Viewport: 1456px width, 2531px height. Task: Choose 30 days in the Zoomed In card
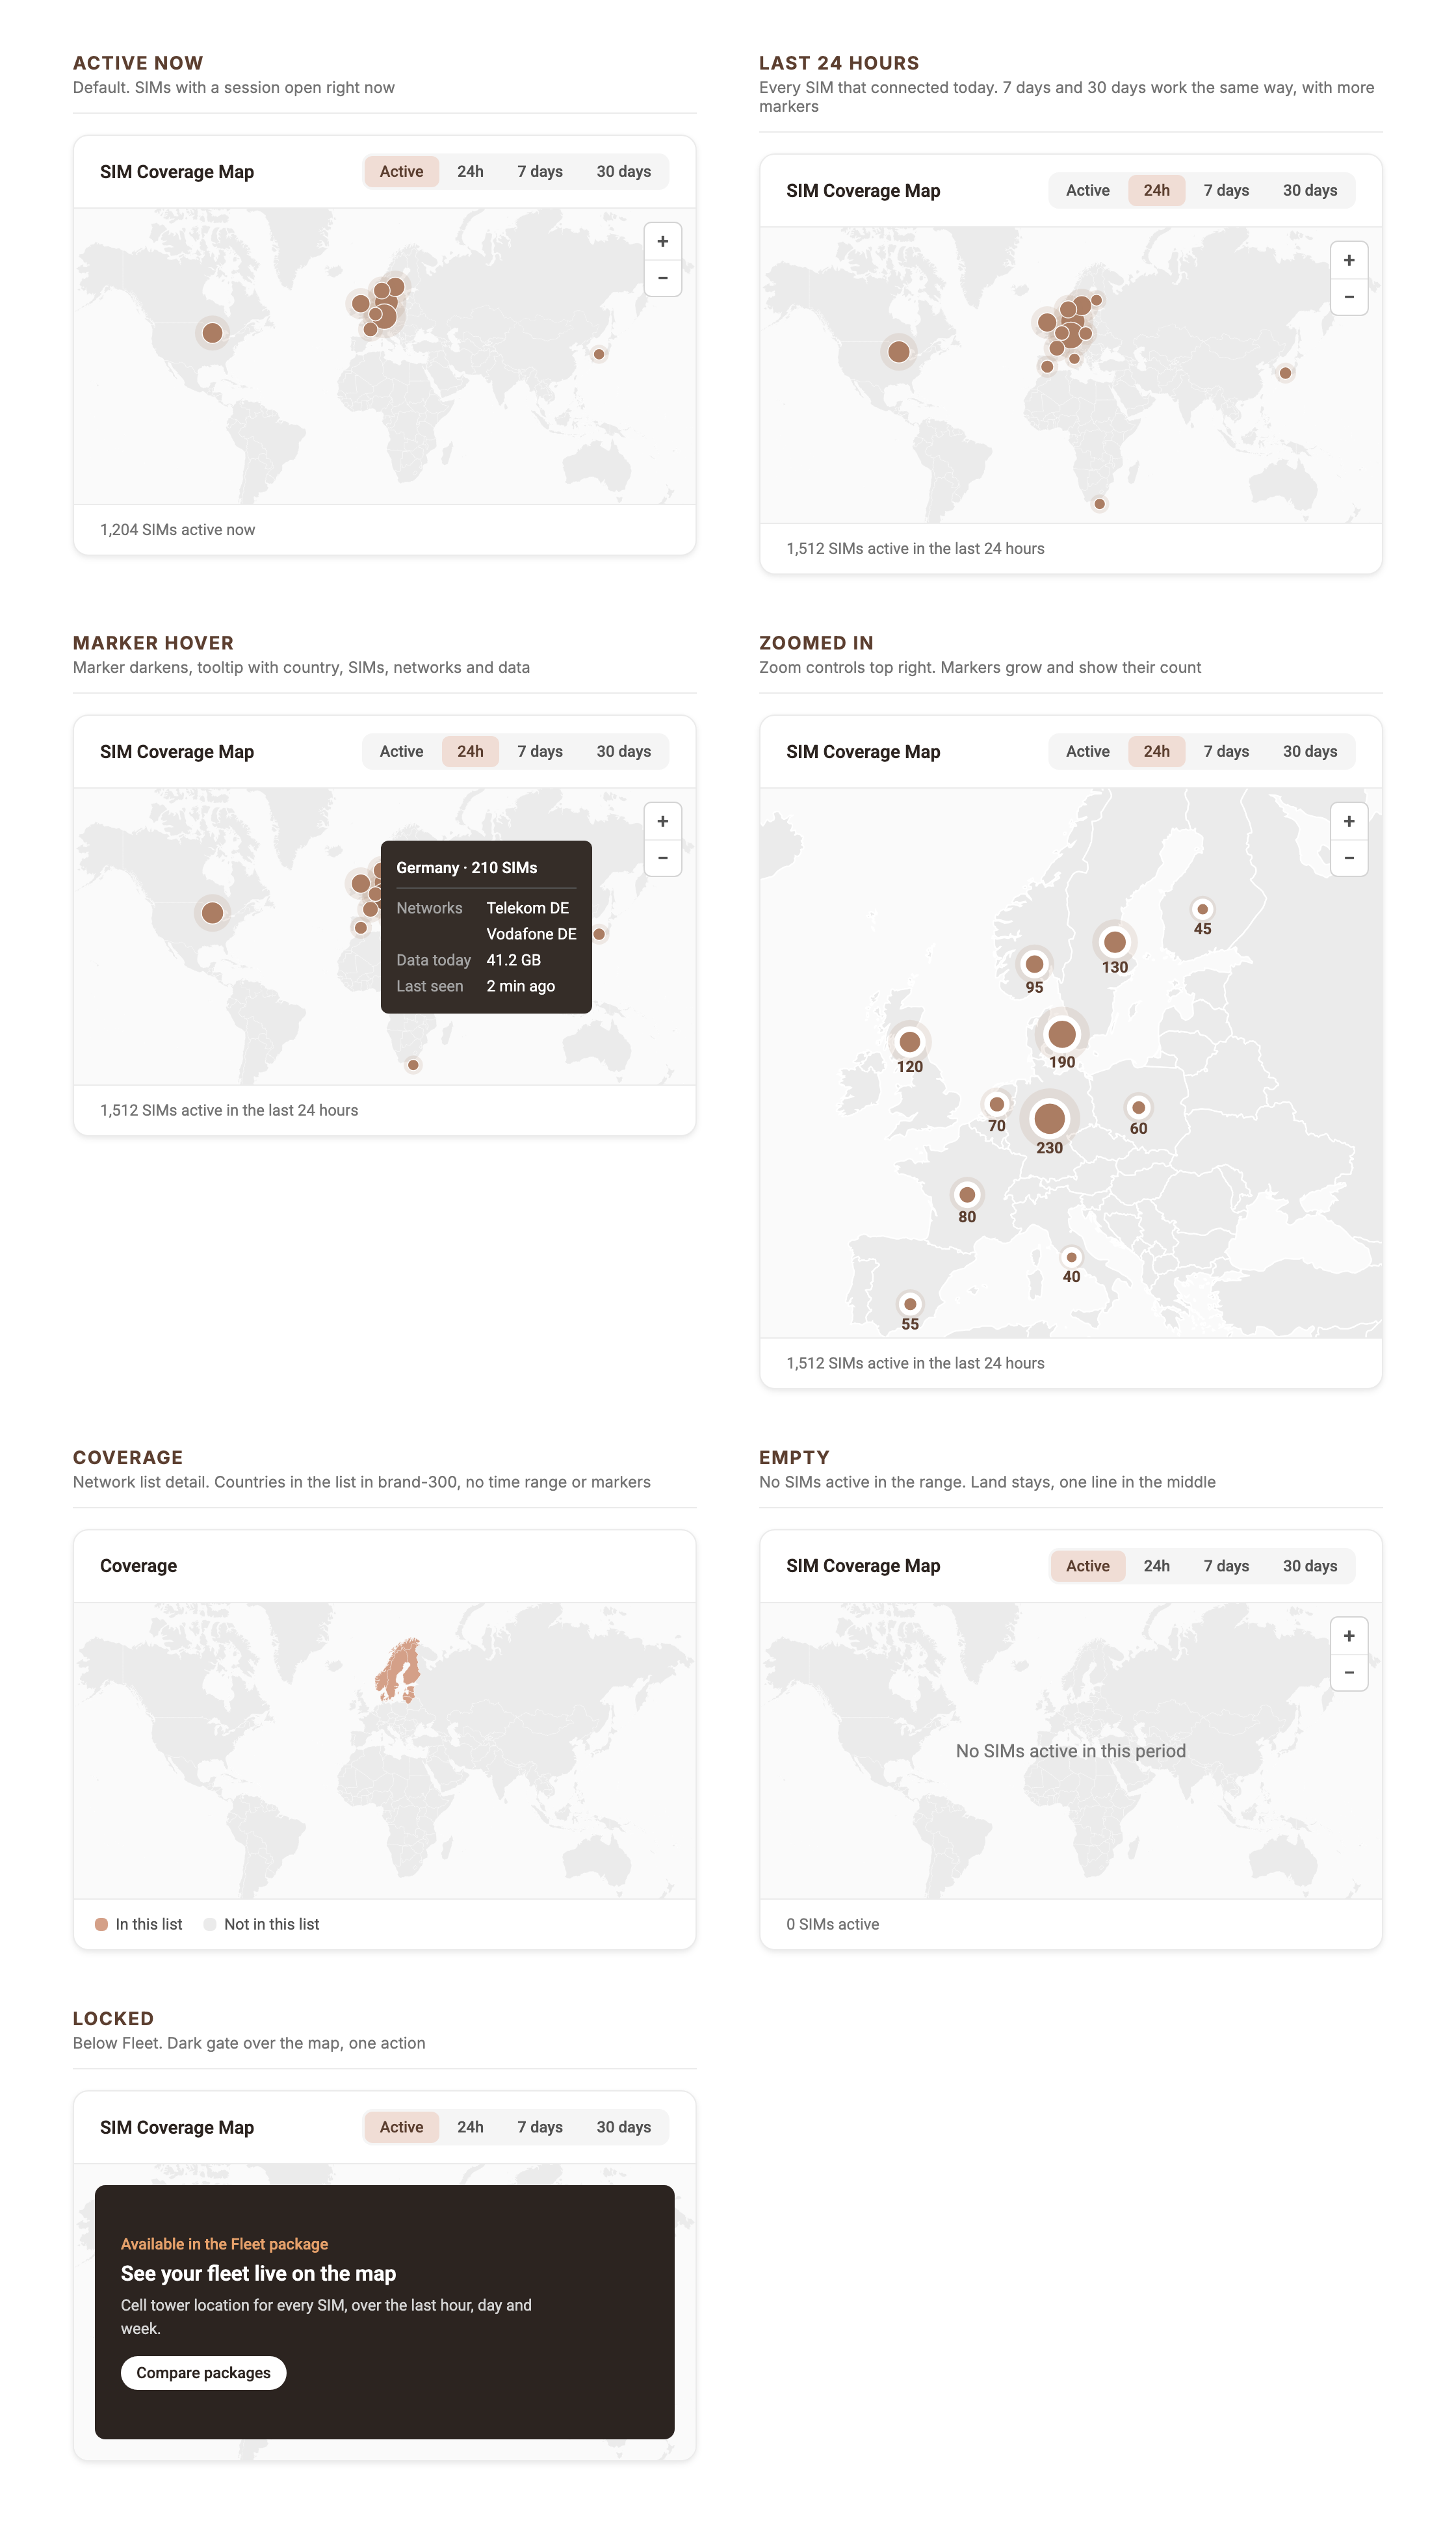tap(1310, 751)
